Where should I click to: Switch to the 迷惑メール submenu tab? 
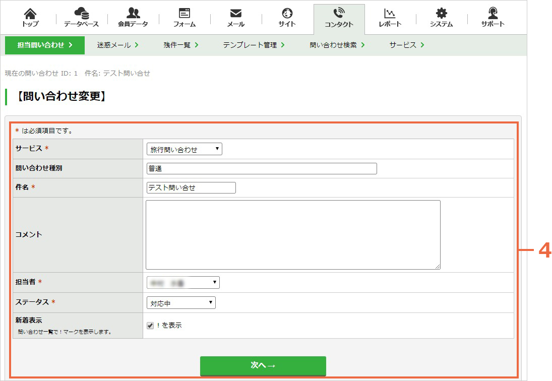117,45
